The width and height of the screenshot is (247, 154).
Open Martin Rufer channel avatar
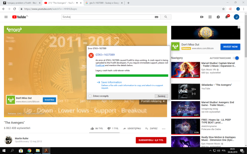pyautogui.click(x=8, y=140)
